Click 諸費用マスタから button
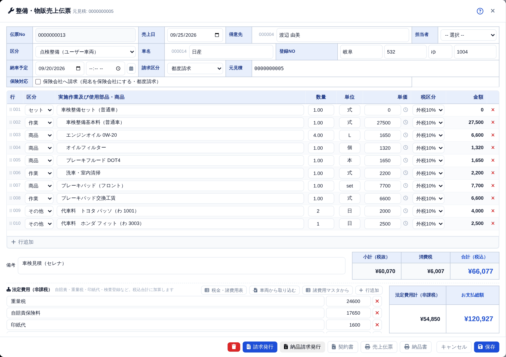The image size is (506, 357). click(327, 290)
